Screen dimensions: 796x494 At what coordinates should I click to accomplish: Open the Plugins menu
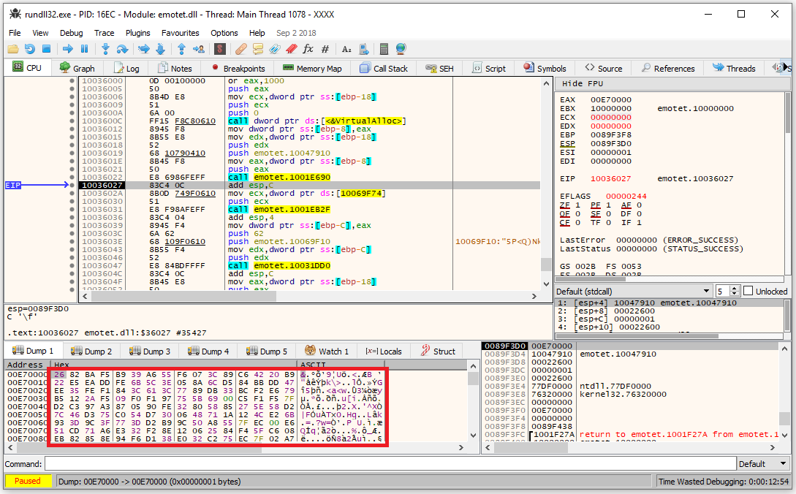(137, 33)
